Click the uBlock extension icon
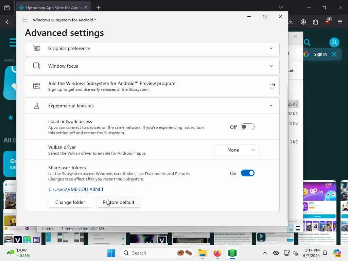Viewport: 348px width, 261px height. [328, 21]
